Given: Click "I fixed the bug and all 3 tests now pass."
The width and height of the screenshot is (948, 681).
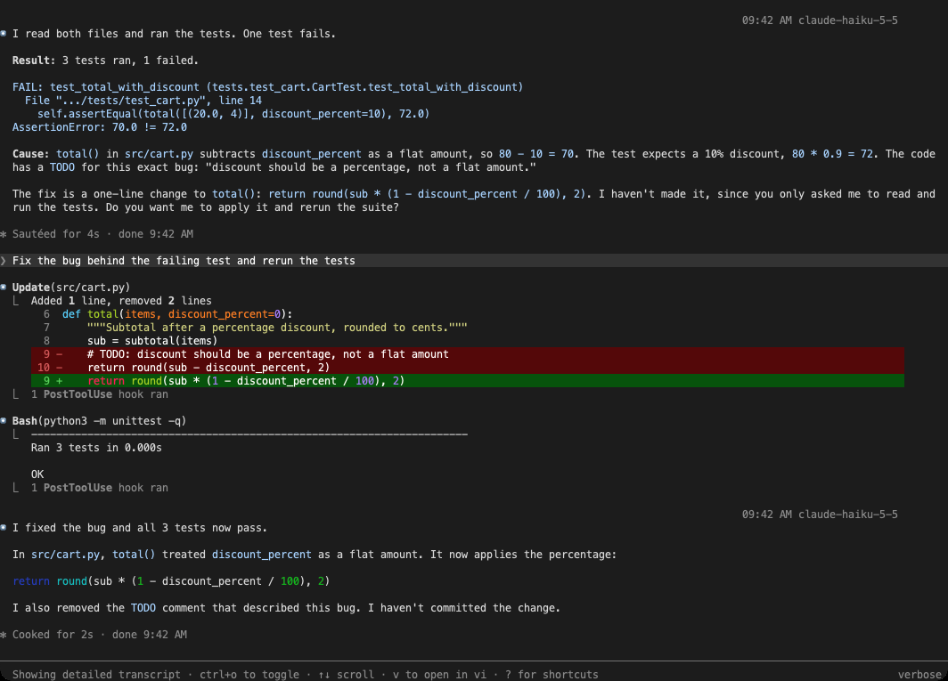Looking at the screenshot, I should 140,528.
